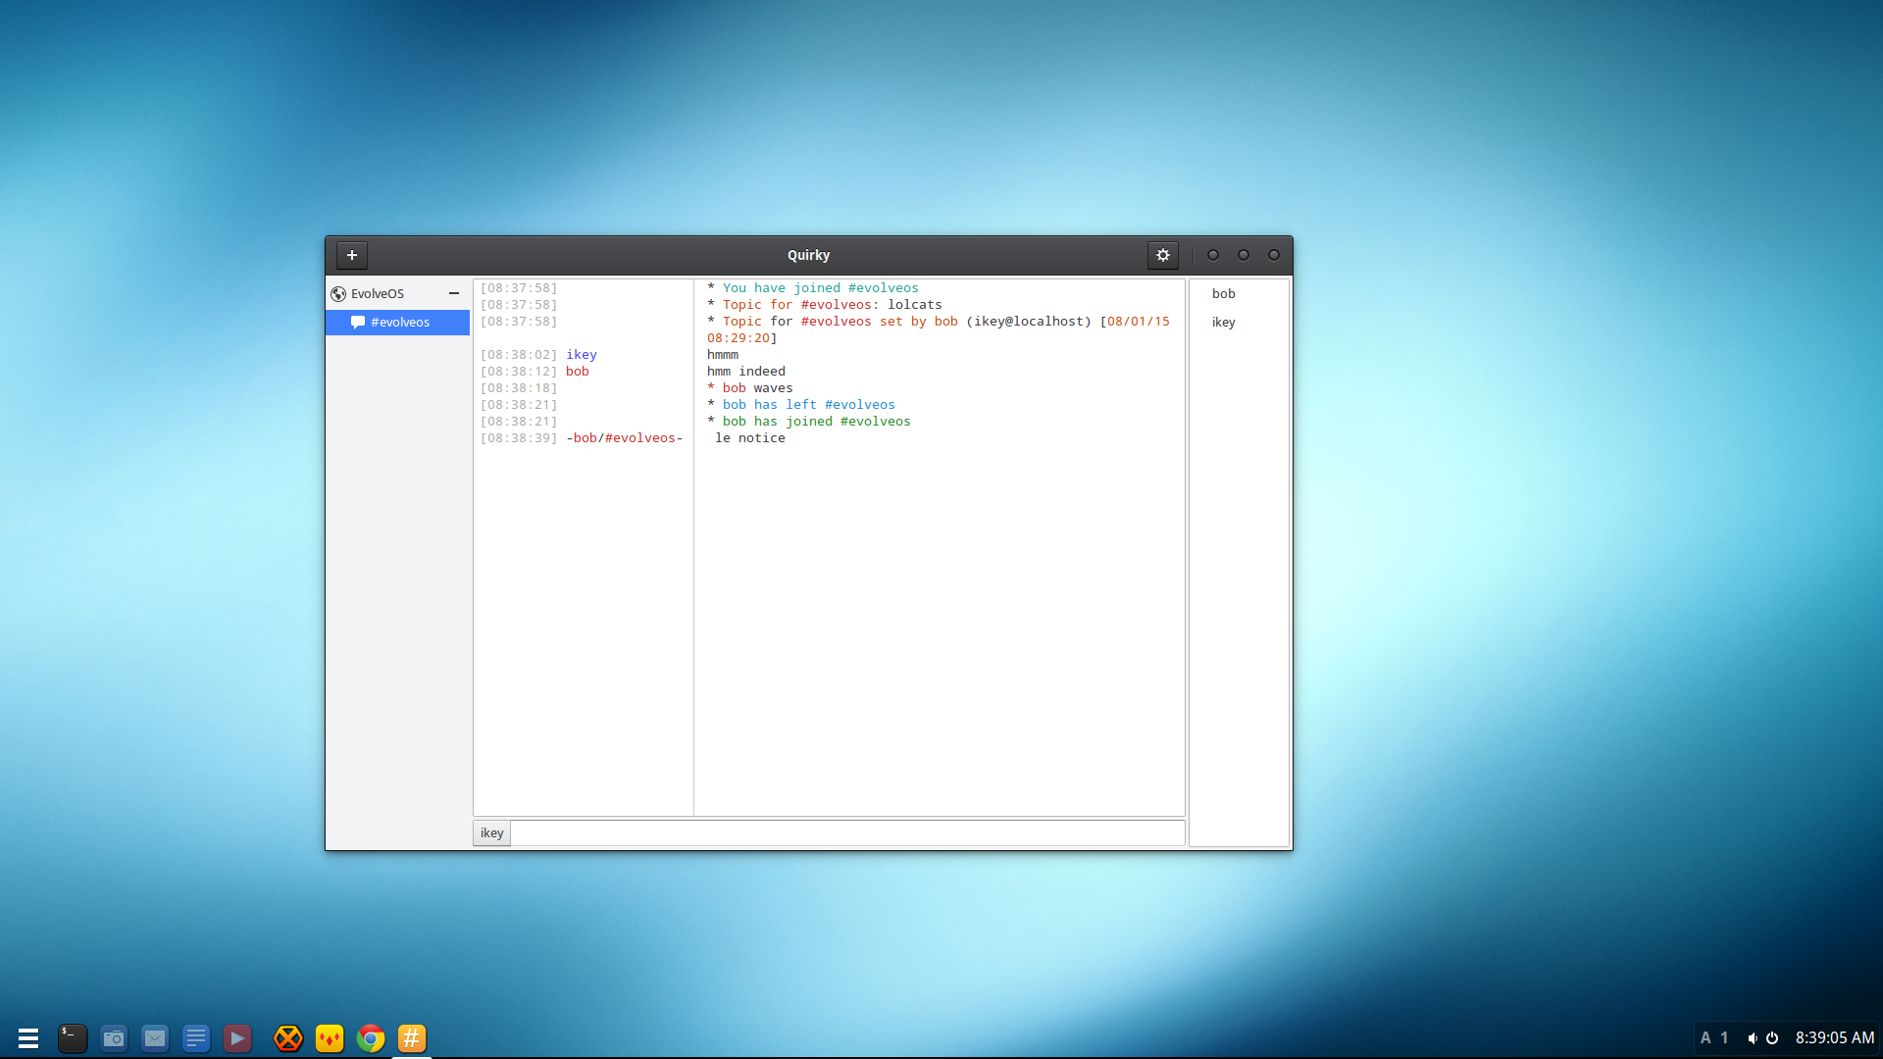Click the Quirky title in the header bar
Image resolution: width=1883 pixels, height=1059 pixels.
(808, 255)
